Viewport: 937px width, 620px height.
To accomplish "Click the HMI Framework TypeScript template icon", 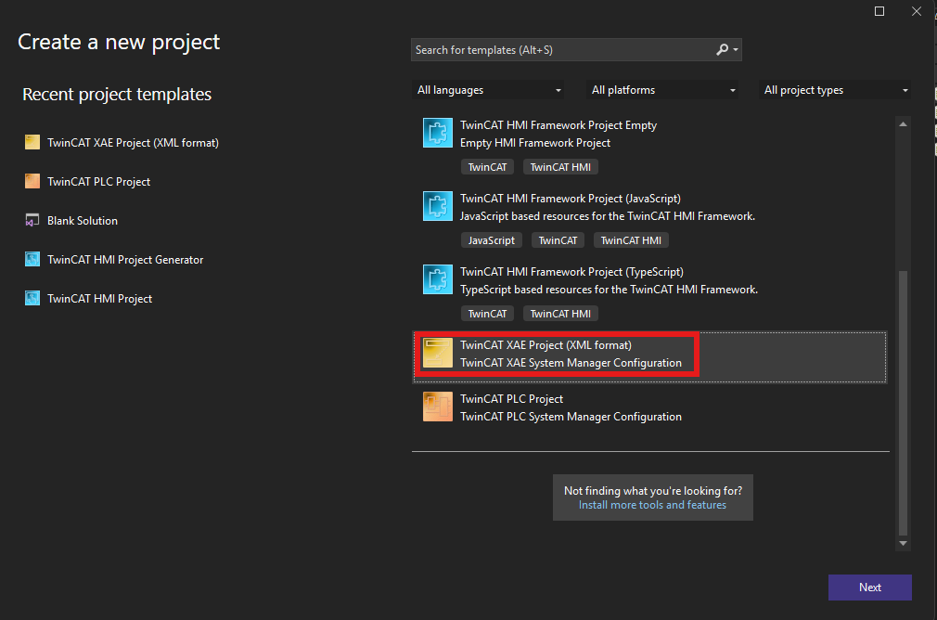I will click(438, 279).
